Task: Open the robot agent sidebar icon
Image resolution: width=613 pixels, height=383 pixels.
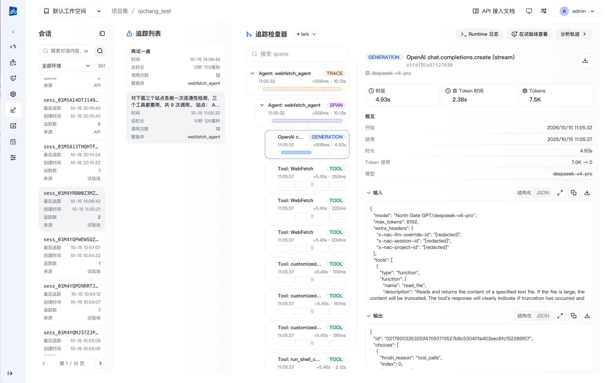Action: [13, 62]
